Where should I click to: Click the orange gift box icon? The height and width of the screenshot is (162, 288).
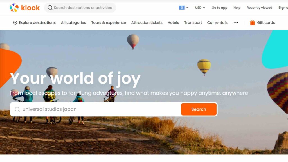(252, 22)
